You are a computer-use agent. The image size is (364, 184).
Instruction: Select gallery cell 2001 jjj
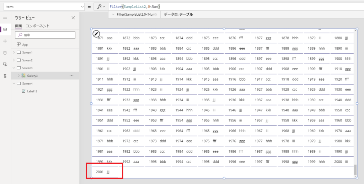point(105,172)
